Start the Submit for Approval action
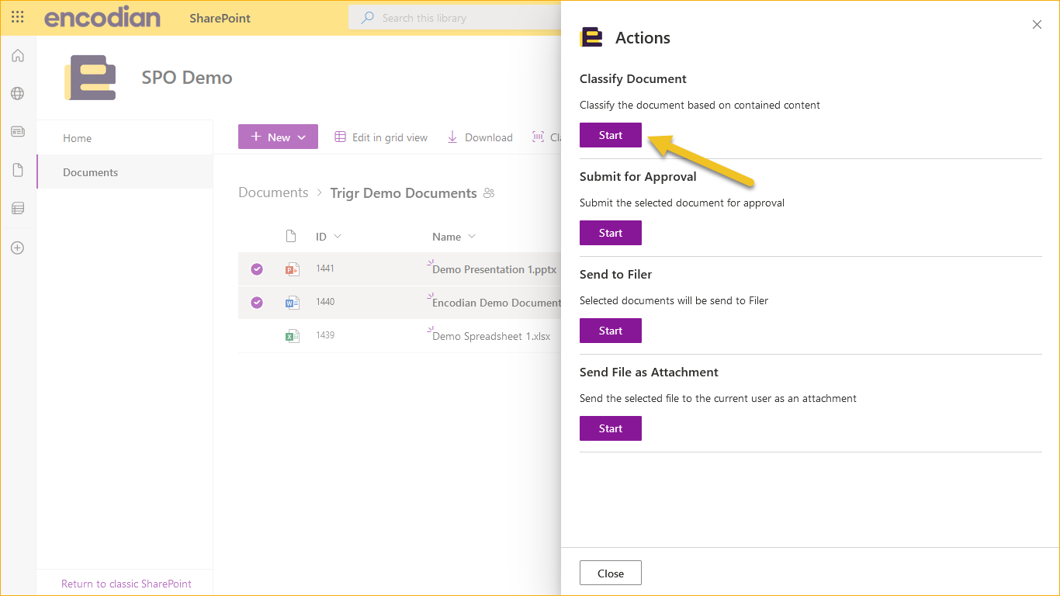 click(x=611, y=233)
